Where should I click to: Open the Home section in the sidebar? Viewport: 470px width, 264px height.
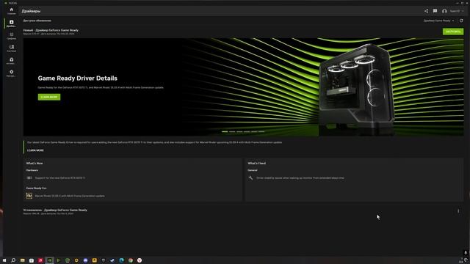(x=12, y=11)
